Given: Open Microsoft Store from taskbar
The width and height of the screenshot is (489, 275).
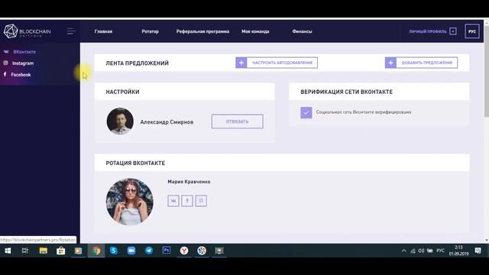Looking at the screenshot, I should 60,251.
